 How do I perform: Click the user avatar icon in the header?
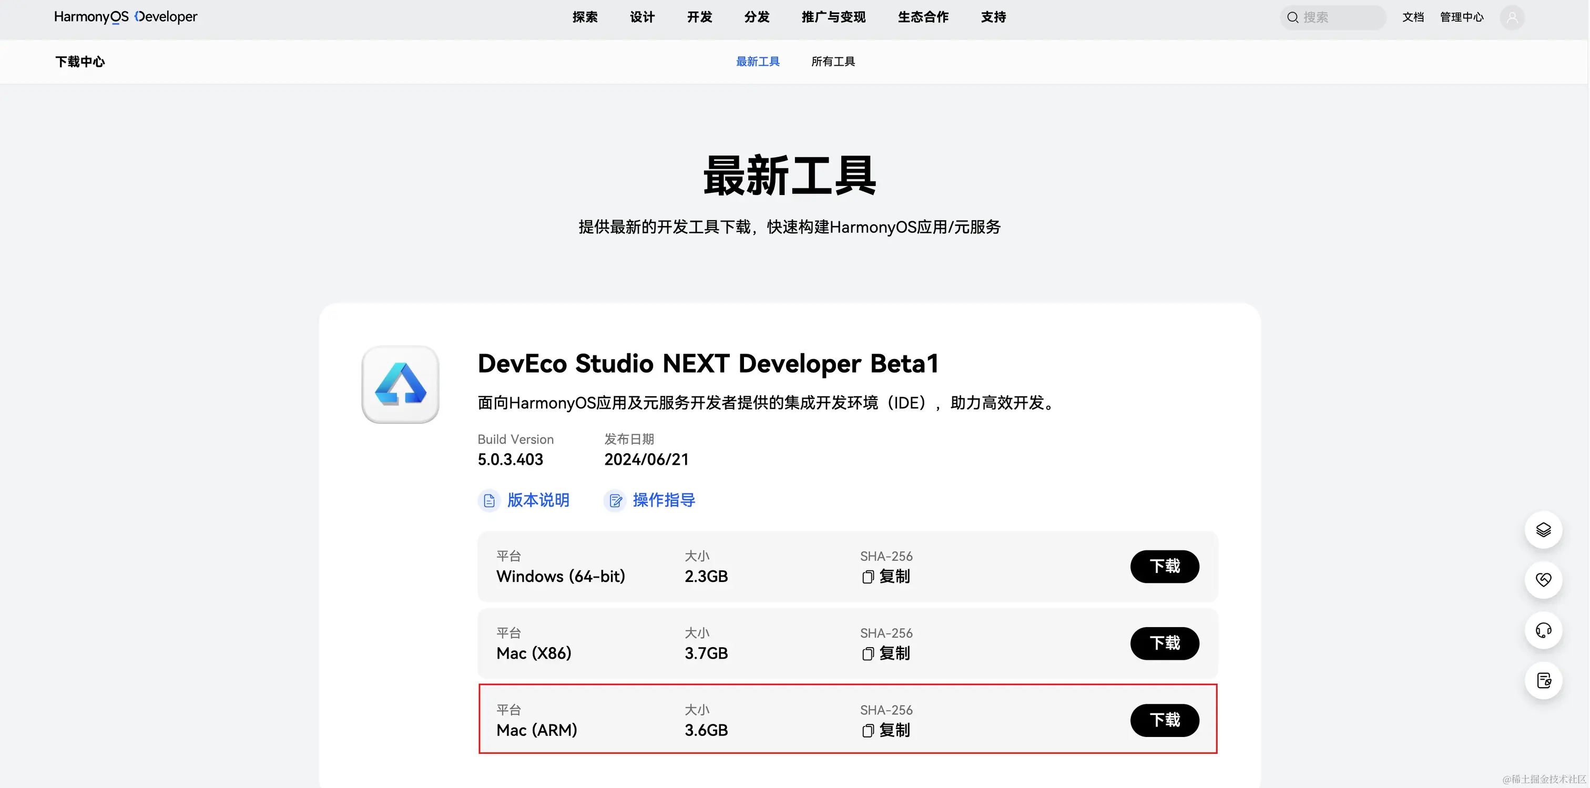[x=1512, y=17]
